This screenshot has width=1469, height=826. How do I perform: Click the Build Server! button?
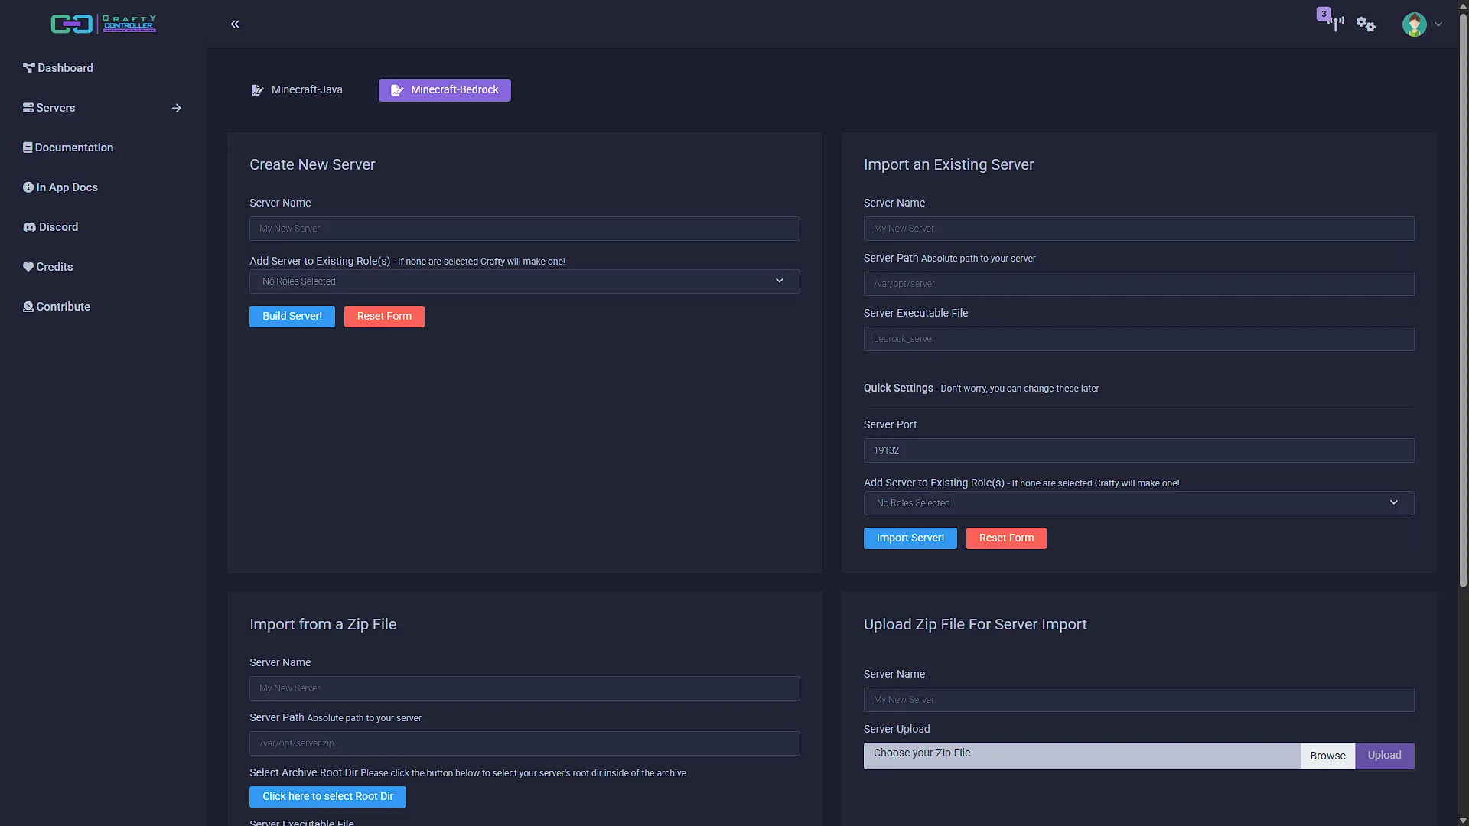(292, 317)
